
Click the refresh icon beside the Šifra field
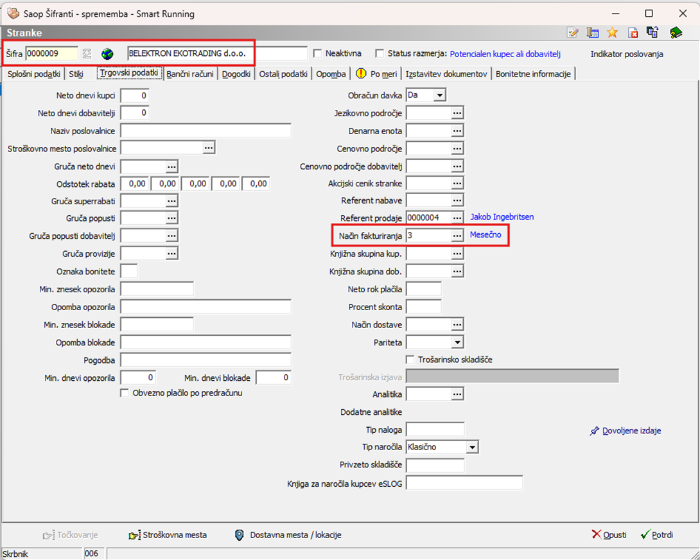[87, 54]
